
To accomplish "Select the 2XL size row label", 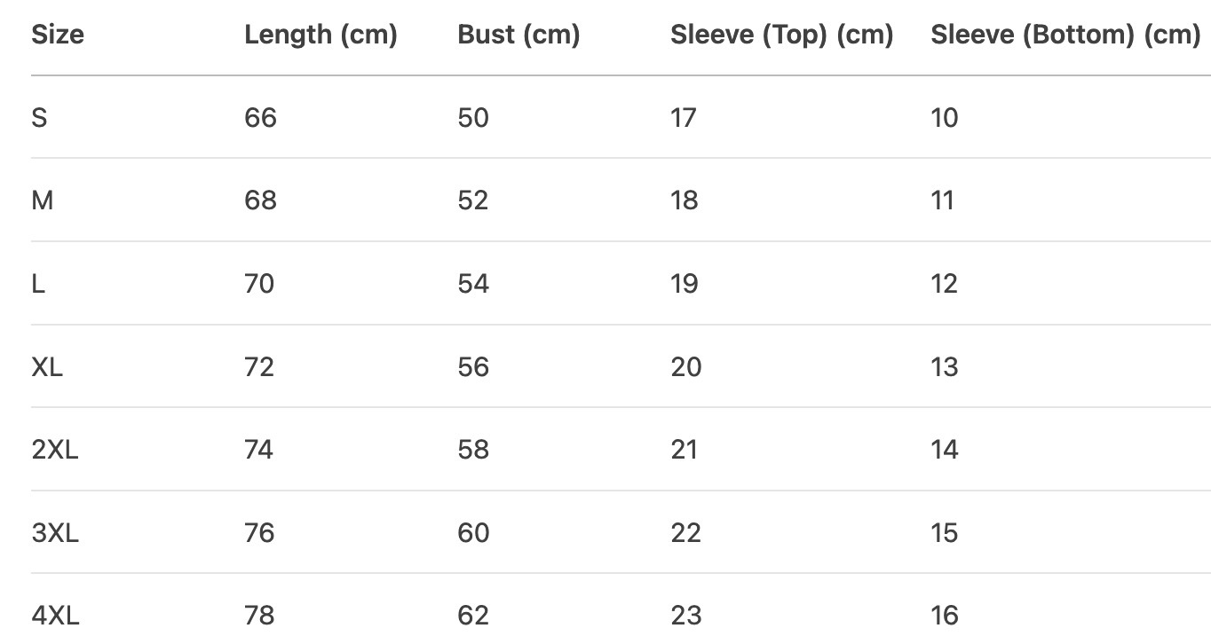I will click(55, 450).
